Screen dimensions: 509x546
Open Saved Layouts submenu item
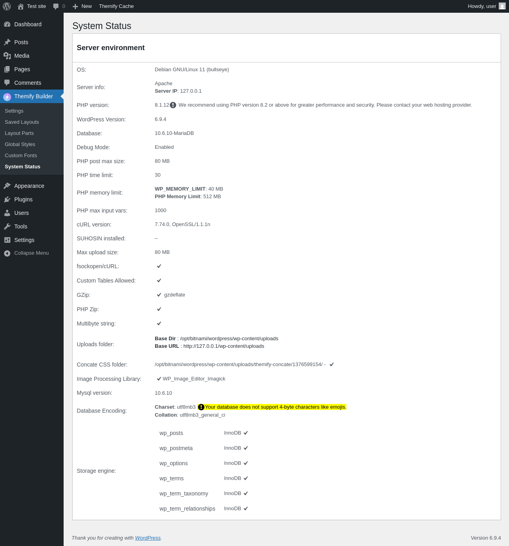tap(22, 122)
